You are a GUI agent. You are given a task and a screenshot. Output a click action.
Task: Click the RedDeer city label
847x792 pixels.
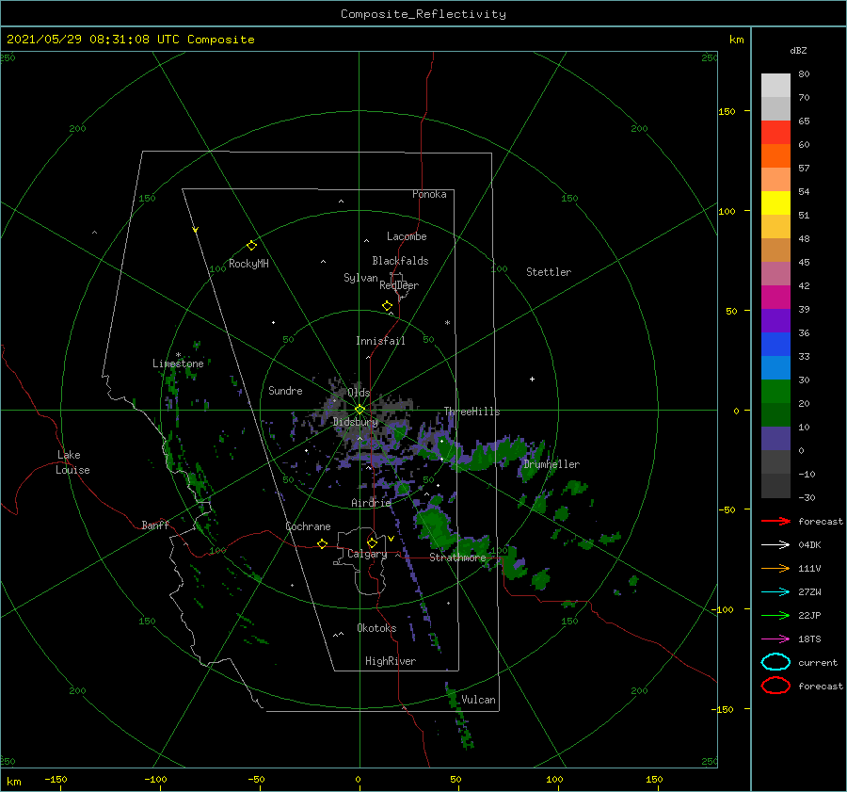(399, 285)
